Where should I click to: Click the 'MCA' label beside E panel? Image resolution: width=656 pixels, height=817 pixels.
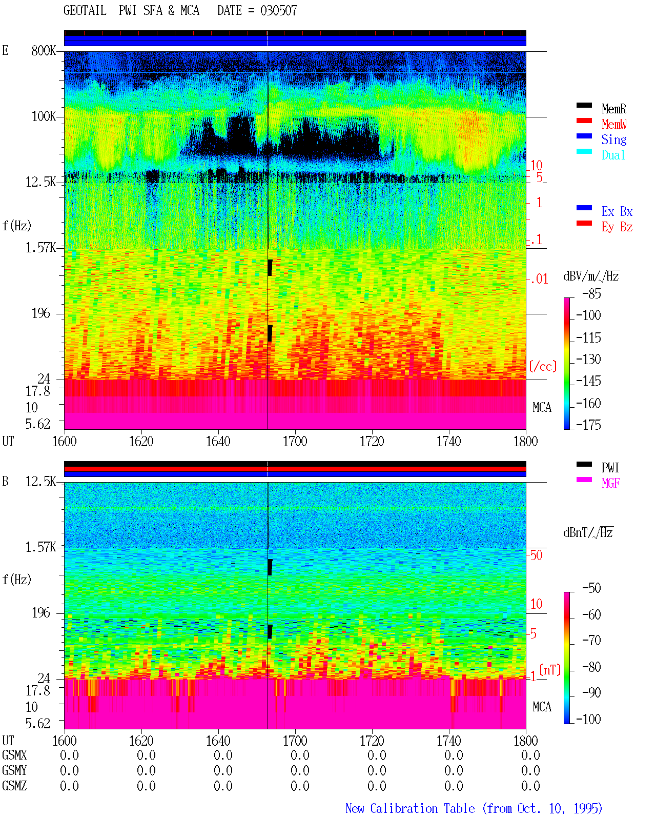point(542,407)
